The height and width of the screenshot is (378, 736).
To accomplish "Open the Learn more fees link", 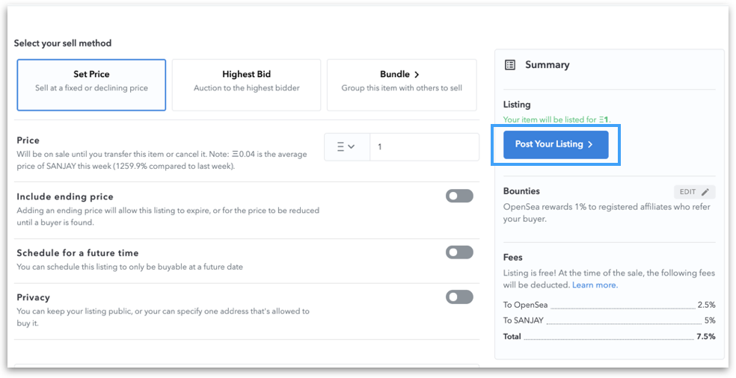I will 595,285.
